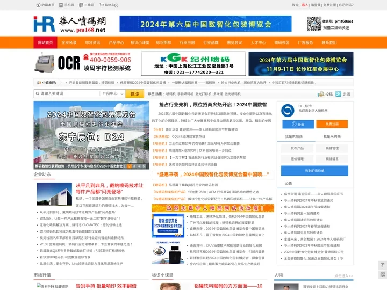Select the 我是采购商 tab
This screenshot has width=387, height=290.
pyautogui.click(x=332, y=136)
